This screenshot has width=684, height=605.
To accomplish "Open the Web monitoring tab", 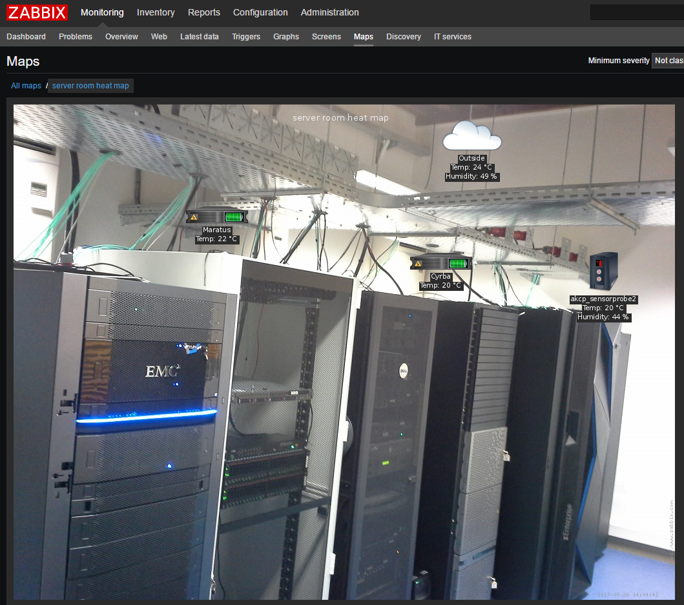I will [160, 37].
